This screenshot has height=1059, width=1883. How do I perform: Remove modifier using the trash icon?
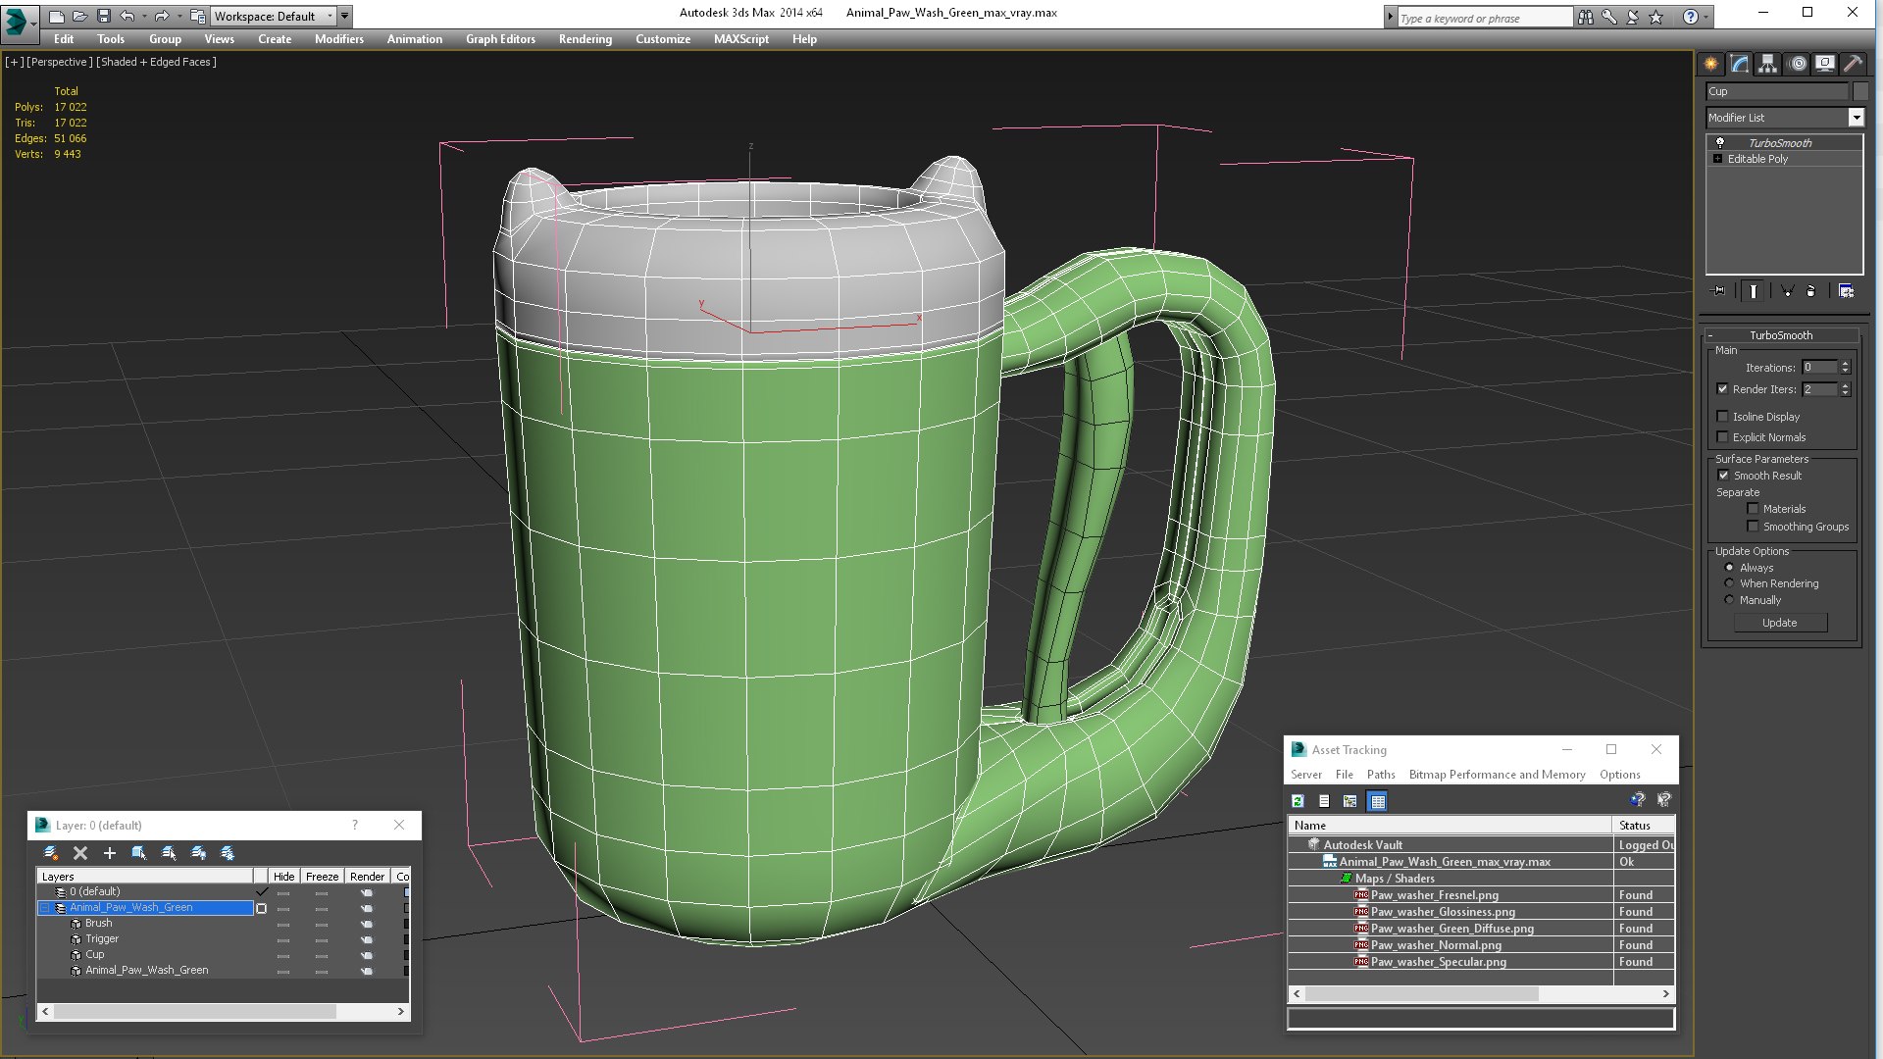coord(1810,291)
